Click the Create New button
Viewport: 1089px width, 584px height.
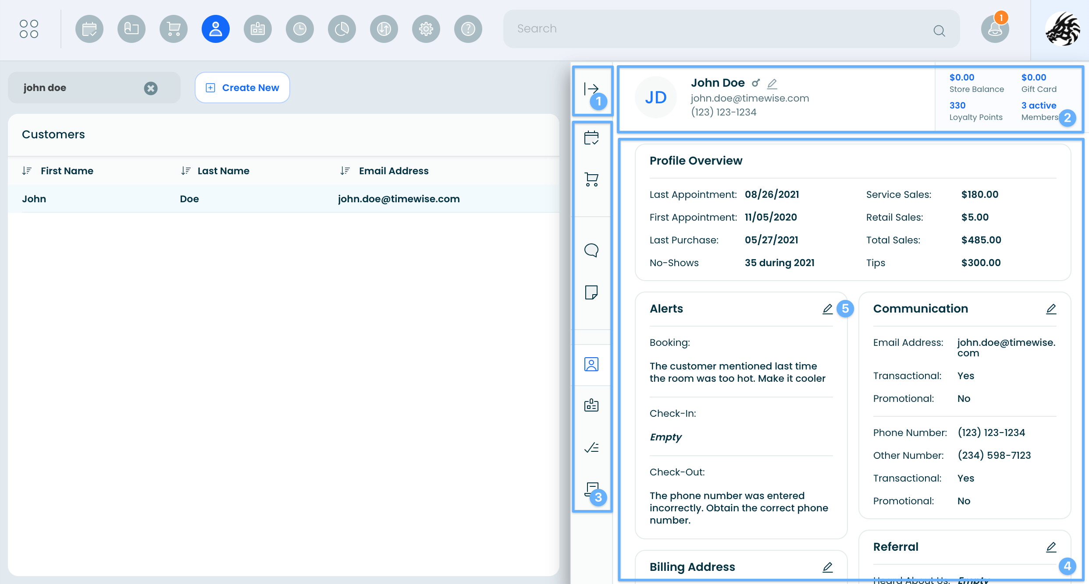242,88
